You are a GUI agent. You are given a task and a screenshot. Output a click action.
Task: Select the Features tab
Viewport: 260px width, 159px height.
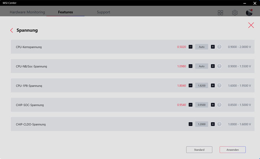65,12
